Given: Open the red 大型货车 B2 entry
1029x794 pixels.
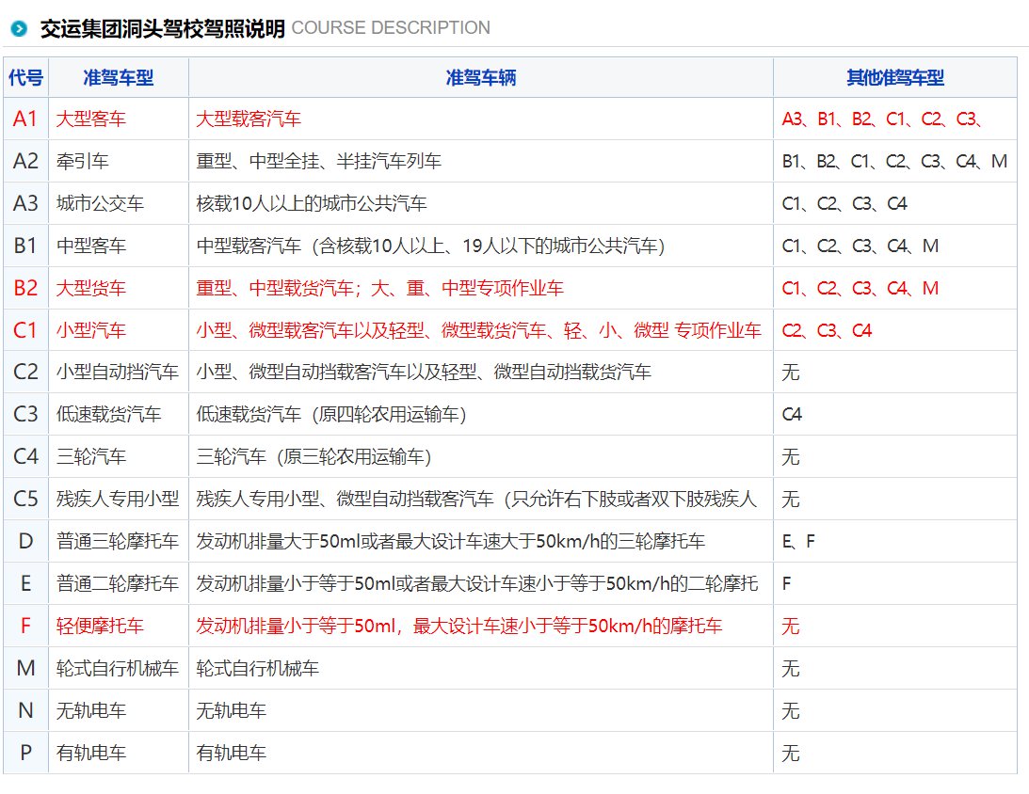Looking at the screenshot, I should click(x=90, y=289).
